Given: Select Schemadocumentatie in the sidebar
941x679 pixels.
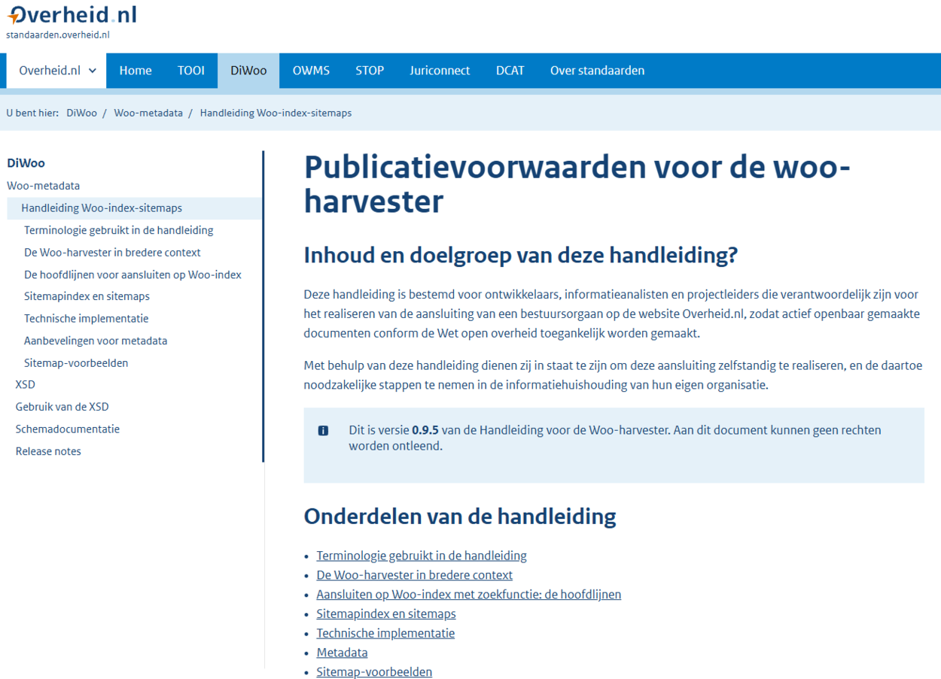Looking at the screenshot, I should pos(68,429).
